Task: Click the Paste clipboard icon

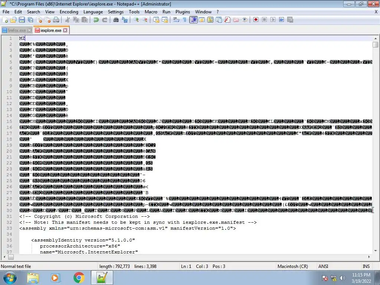Action: [x=85, y=20]
